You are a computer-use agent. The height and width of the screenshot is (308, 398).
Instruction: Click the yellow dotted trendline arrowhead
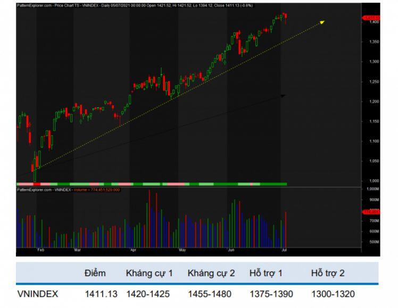click(x=321, y=22)
